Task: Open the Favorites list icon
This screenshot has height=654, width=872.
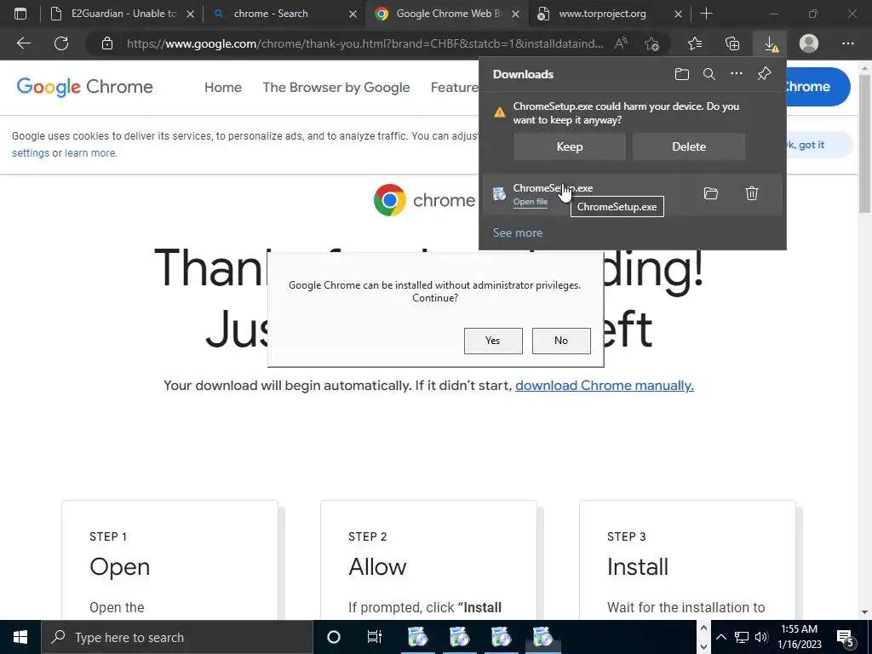Action: click(695, 43)
